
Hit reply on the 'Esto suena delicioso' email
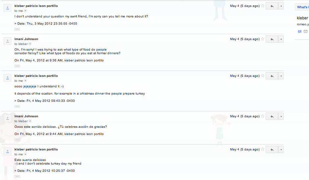272,150
